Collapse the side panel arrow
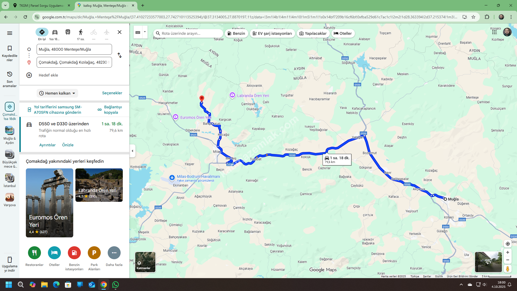This screenshot has width=517, height=291. (132, 151)
